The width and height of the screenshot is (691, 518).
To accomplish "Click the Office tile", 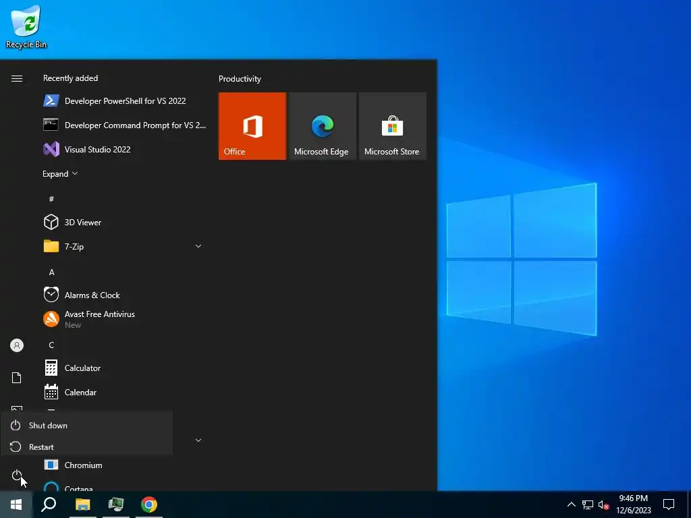I will coord(252,126).
